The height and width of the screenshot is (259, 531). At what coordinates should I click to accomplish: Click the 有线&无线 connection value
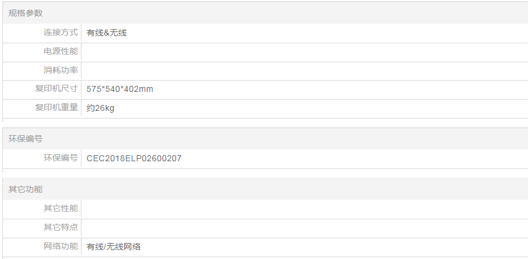106,33
